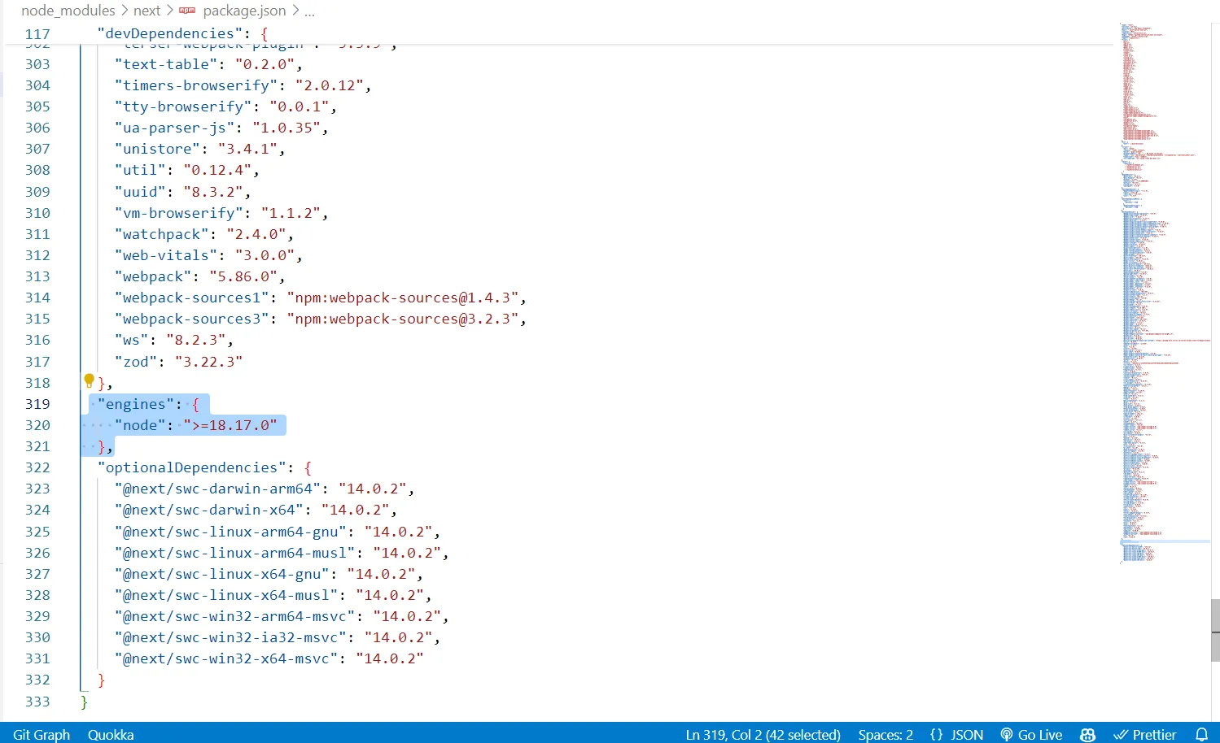Viewport: 1220px width, 743px height.
Task: Click the "ua-parser-js" key
Action: point(175,128)
